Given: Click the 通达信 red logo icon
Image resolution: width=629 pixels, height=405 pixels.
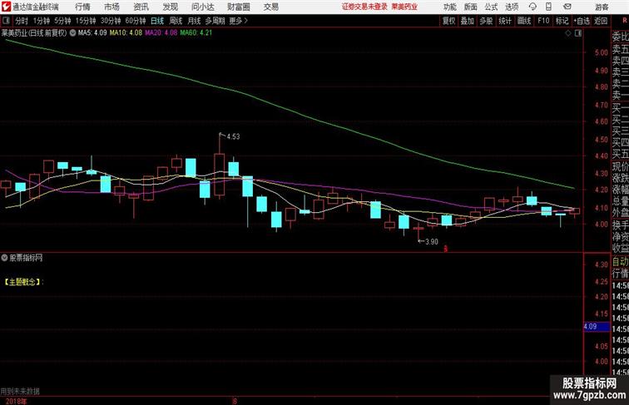Looking at the screenshot, I should coord(6,7).
